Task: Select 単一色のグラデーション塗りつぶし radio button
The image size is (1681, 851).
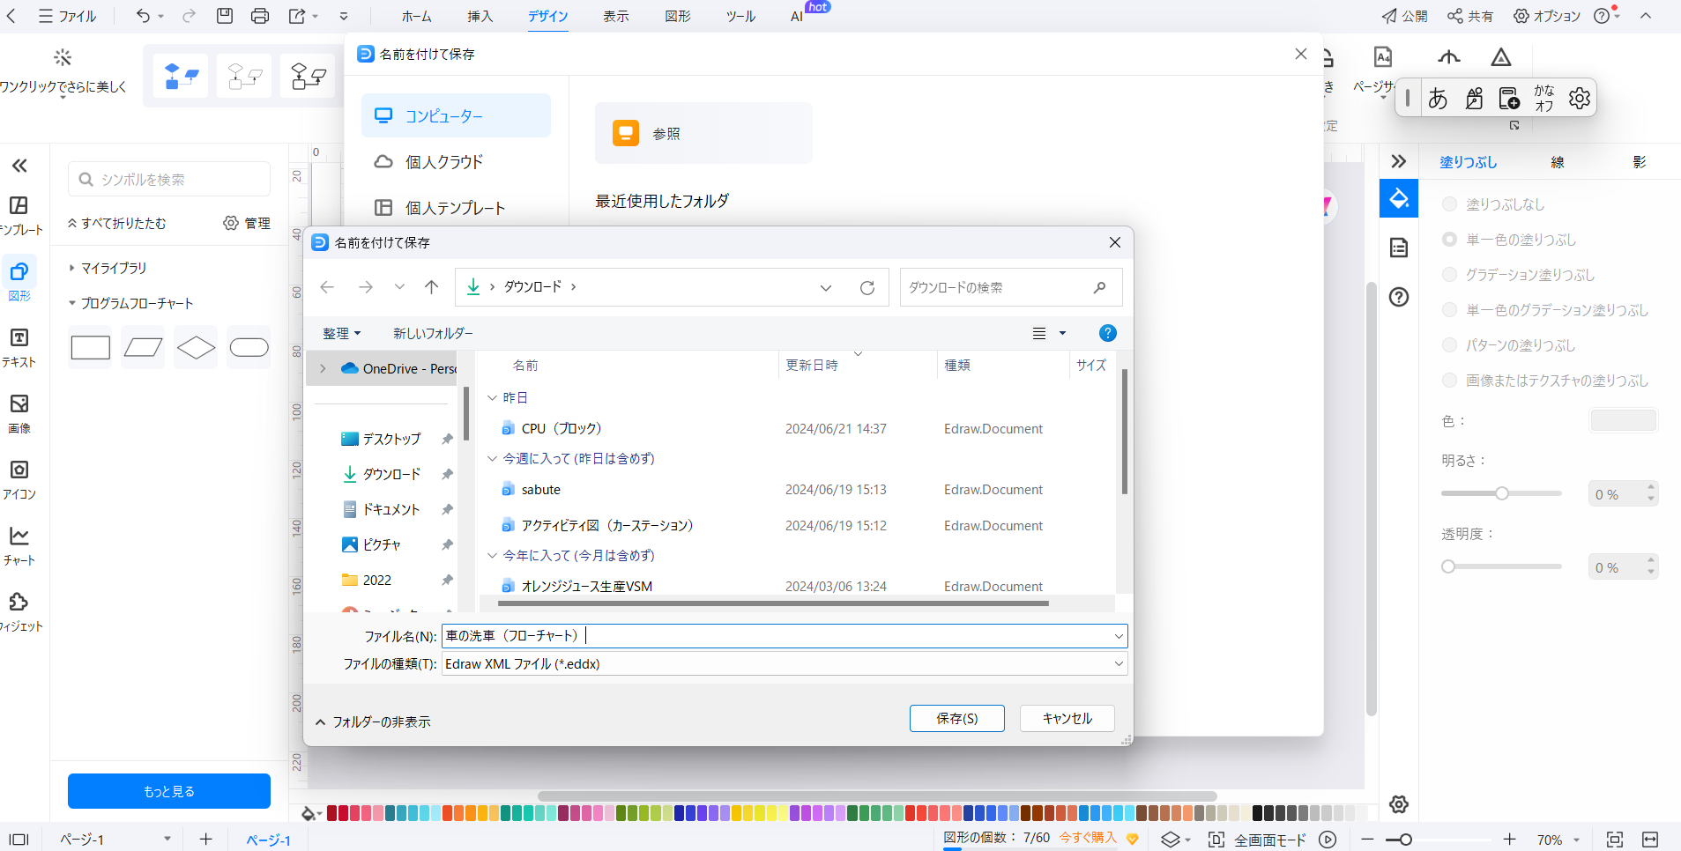Action: tap(1449, 310)
